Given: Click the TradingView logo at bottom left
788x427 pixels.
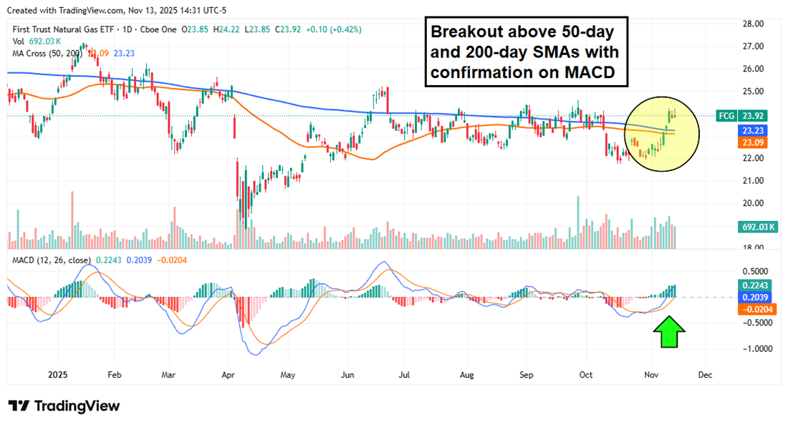Looking at the screenshot, I should tap(64, 406).
